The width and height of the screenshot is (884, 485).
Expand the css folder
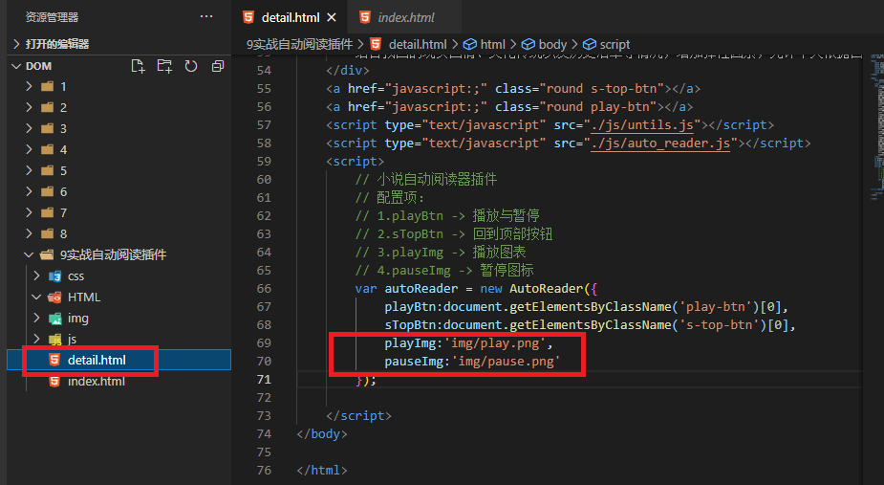(36, 276)
